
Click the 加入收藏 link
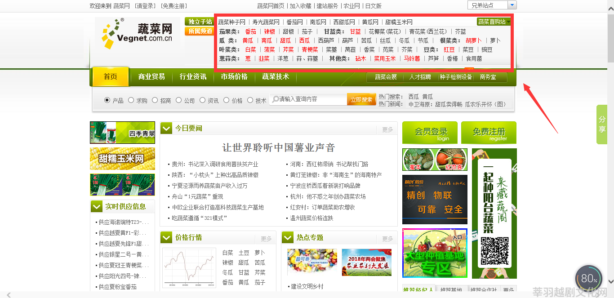301,6
